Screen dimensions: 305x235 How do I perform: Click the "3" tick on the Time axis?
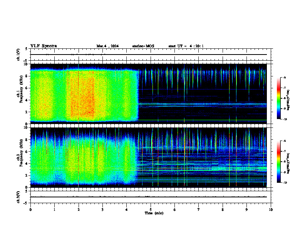pos(102,210)
